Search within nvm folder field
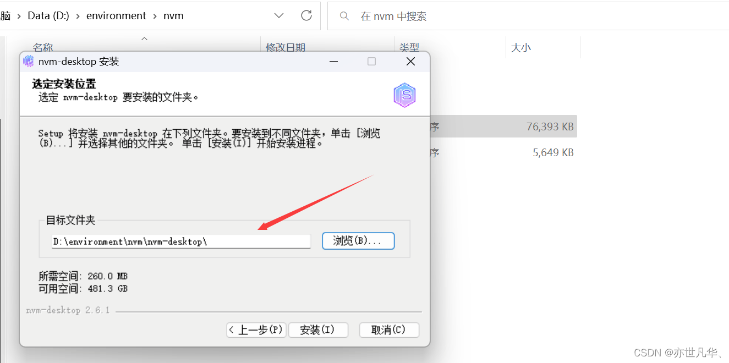The height and width of the screenshot is (363, 729). [528, 16]
